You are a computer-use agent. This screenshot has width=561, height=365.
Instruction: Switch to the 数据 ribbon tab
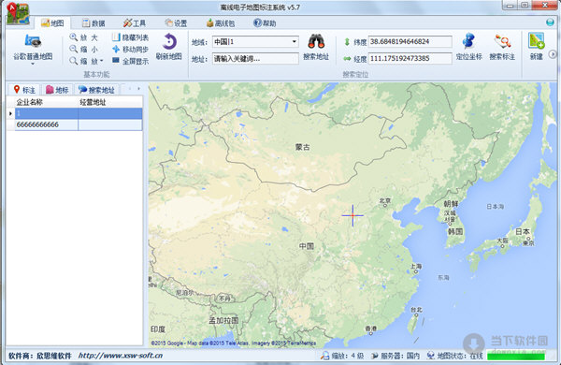pyautogui.click(x=93, y=23)
